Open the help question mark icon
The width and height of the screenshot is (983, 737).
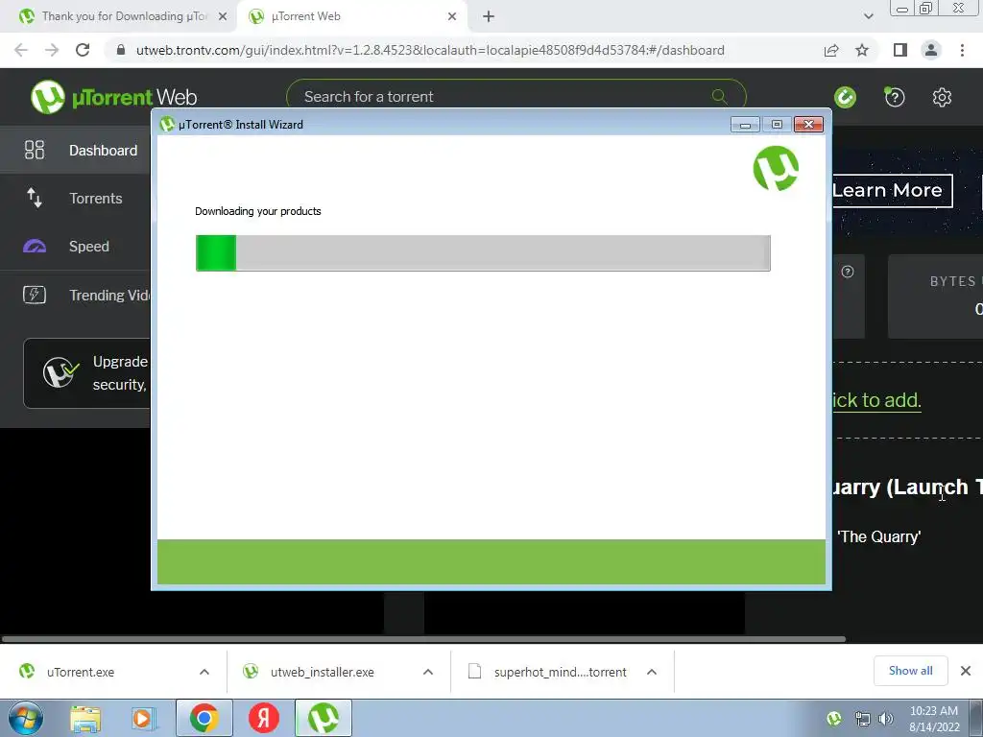pyautogui.click(x=895, y=97)
